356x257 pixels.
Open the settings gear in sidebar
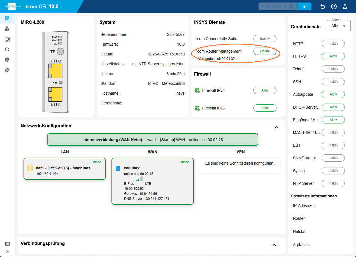[7, 60]
